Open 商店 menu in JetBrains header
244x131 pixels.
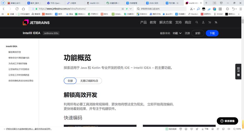coord(188,22)
